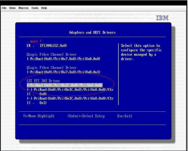Click the Esc=Exit hint

coord(125,116)
